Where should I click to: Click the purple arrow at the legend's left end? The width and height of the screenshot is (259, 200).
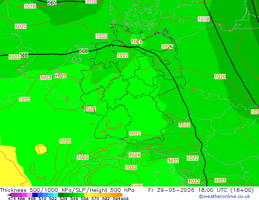point(9,195)
